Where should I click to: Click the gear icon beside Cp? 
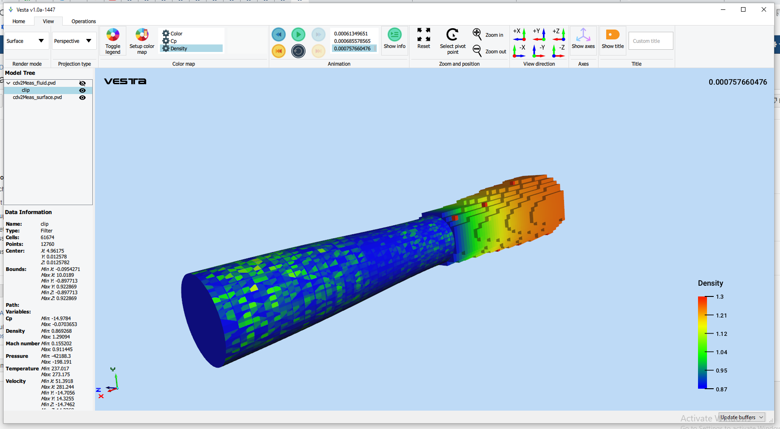click(166, 41)
